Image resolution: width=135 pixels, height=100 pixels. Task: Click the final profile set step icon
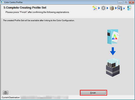[x=130, y=8]
